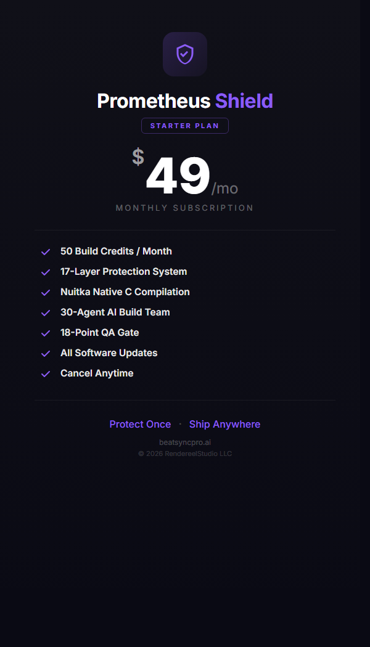
Task: Click the Nuitka Native C Compilation text
Action: pyautogui.click(x=125, y=292)
